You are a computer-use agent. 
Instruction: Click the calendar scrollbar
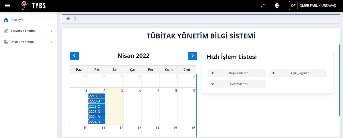pos(196,105)
